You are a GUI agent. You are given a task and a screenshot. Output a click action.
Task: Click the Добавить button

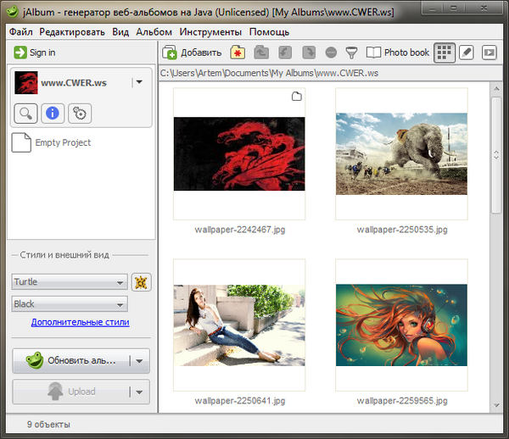click(x=193, y=53)
